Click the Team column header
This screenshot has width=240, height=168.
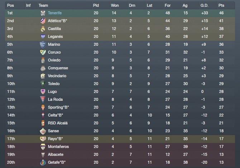coord(43,5)
